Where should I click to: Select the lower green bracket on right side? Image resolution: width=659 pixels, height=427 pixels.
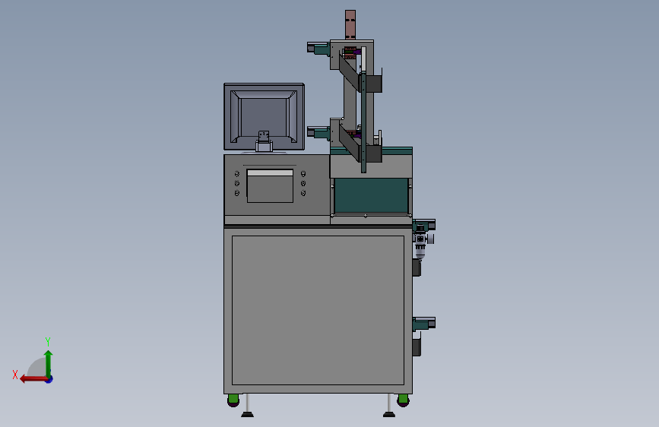424,324
